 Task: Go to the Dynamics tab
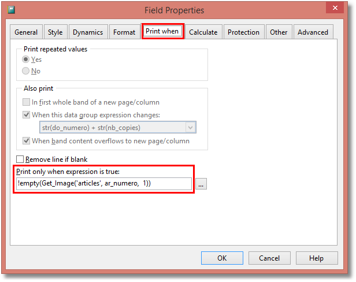[x=88, y=32]
